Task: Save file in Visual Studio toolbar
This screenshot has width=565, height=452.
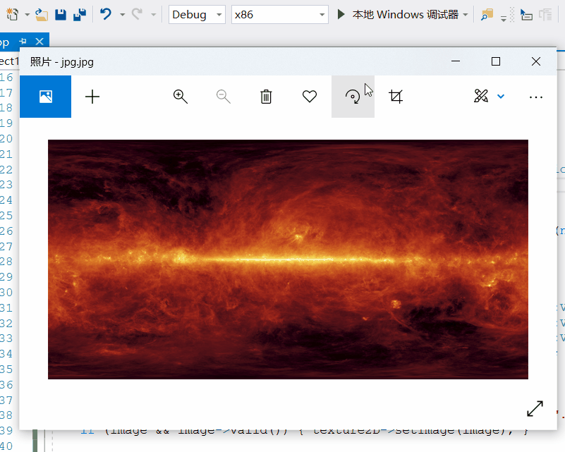Action: coord(61,15)
